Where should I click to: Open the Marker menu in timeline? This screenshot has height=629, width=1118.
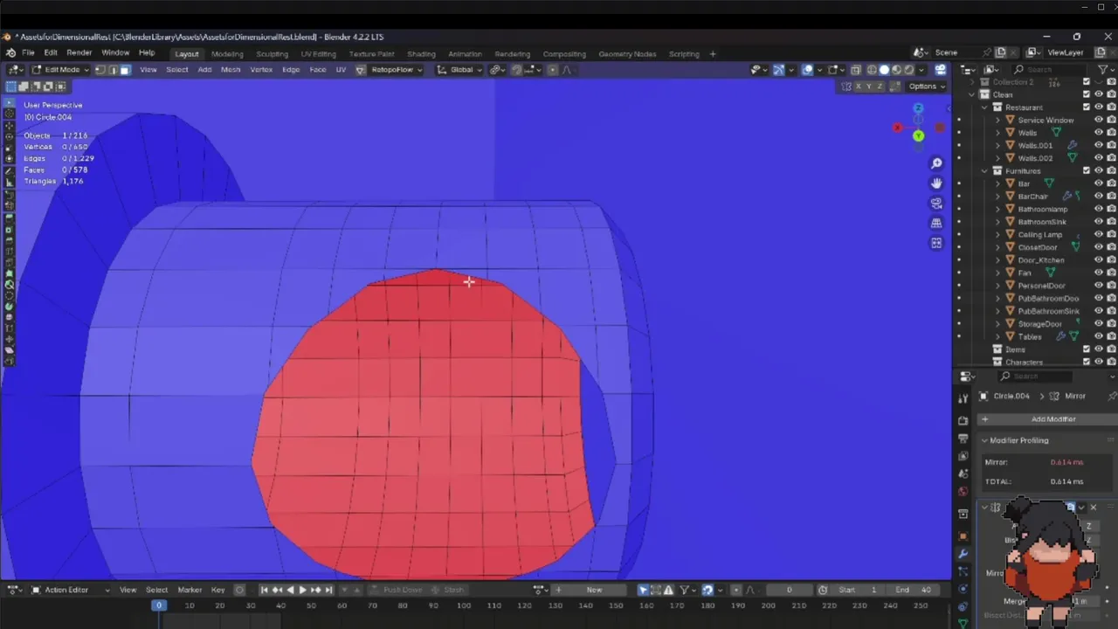click(190, 590)
